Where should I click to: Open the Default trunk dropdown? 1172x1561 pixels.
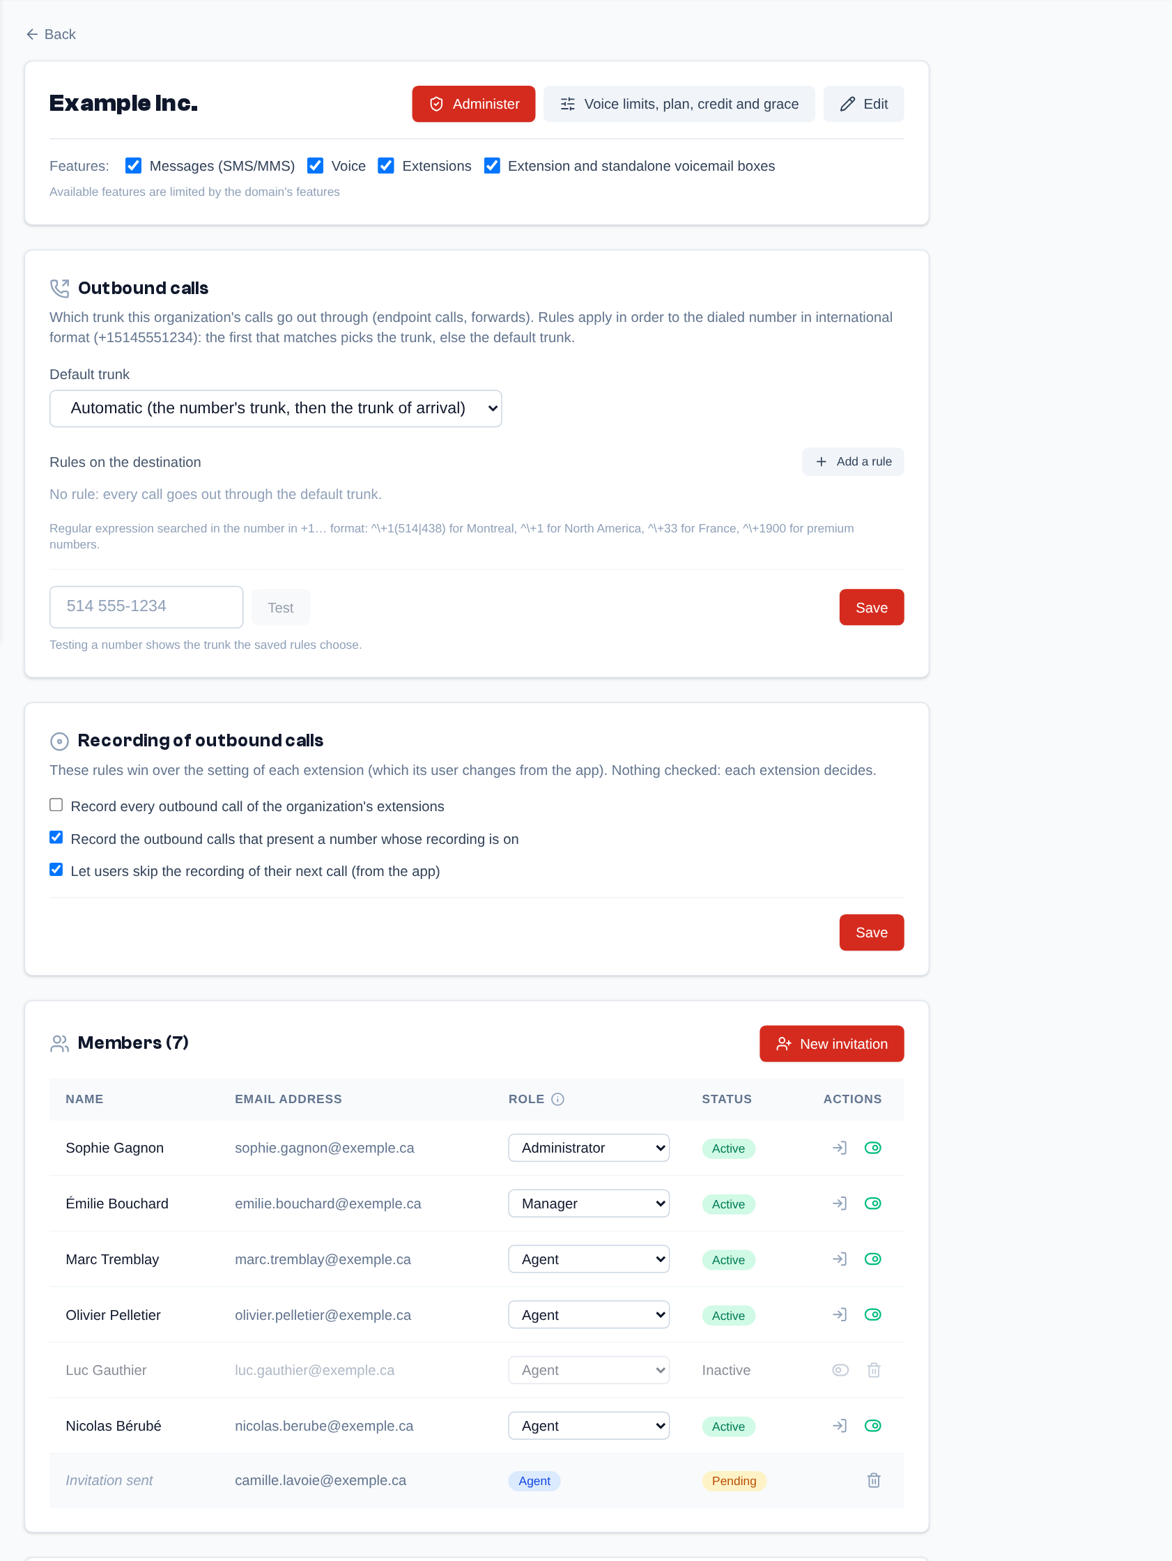pos(276,408)
